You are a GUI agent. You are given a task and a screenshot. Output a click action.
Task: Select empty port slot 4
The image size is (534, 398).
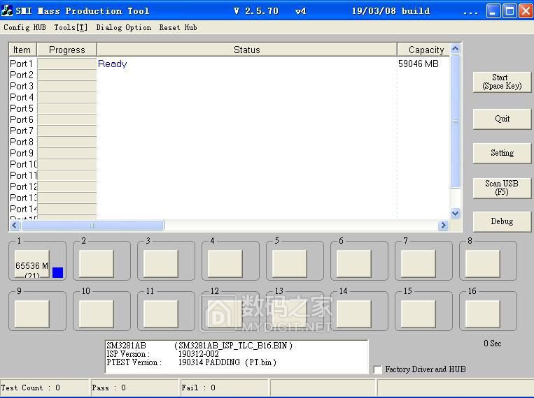(225, 264)
